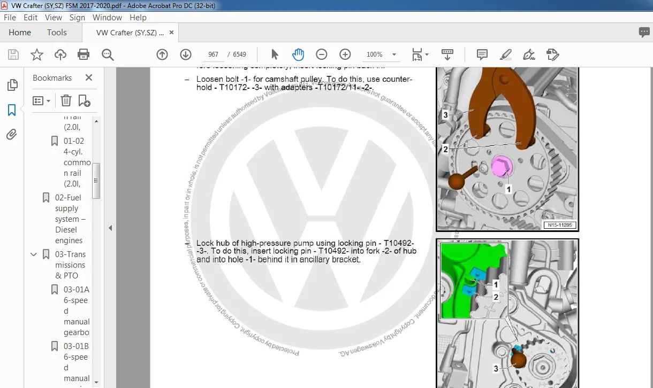This screenshot has width=653, height=388.
Task: Open the Edit menu
Action: coord(31,18)
